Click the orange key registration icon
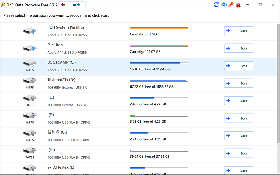The image size is (280, 175). (231, 5)
